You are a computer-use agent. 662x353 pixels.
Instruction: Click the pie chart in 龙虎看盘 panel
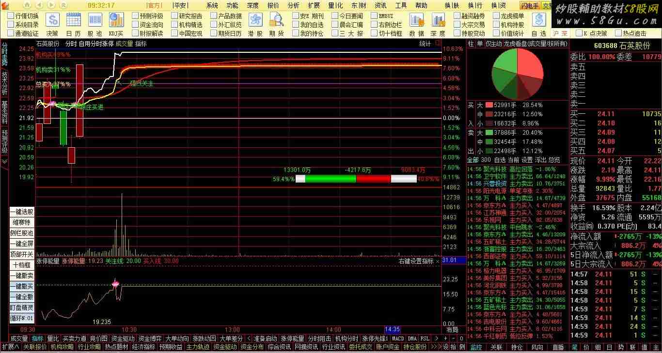pos(517,74)
